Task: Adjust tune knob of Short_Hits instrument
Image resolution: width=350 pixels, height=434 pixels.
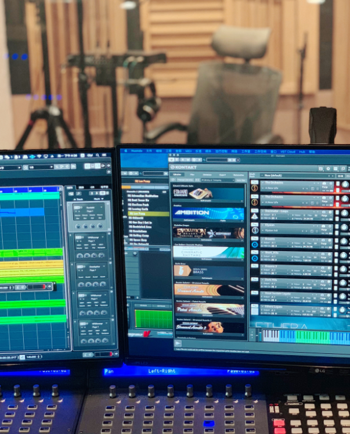Action: pyautogui.click(x=344, y=255)
